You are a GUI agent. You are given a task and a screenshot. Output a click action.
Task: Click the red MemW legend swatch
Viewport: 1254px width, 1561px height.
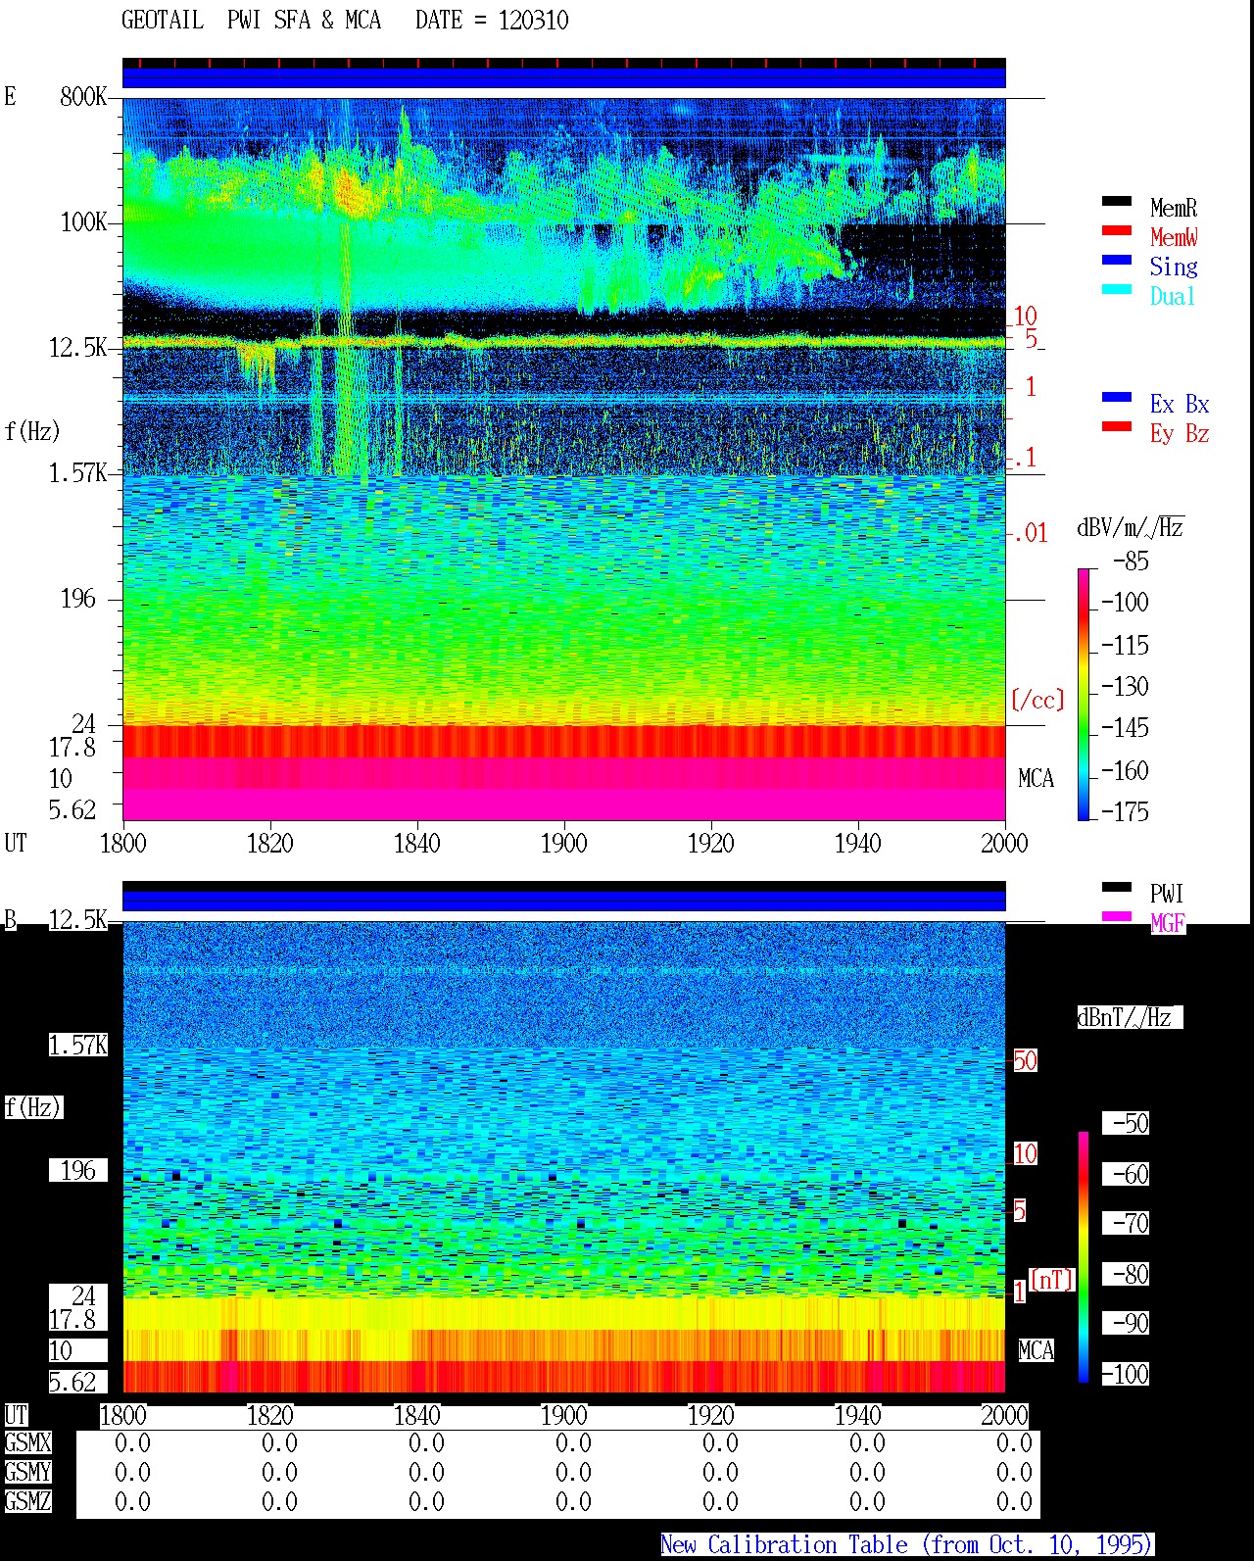click(x=1117, y=230)
